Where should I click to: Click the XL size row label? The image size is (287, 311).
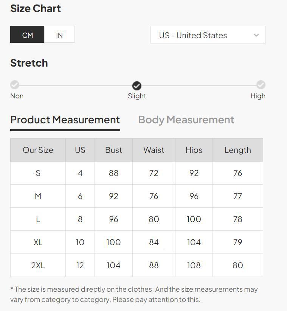point(38,242)
